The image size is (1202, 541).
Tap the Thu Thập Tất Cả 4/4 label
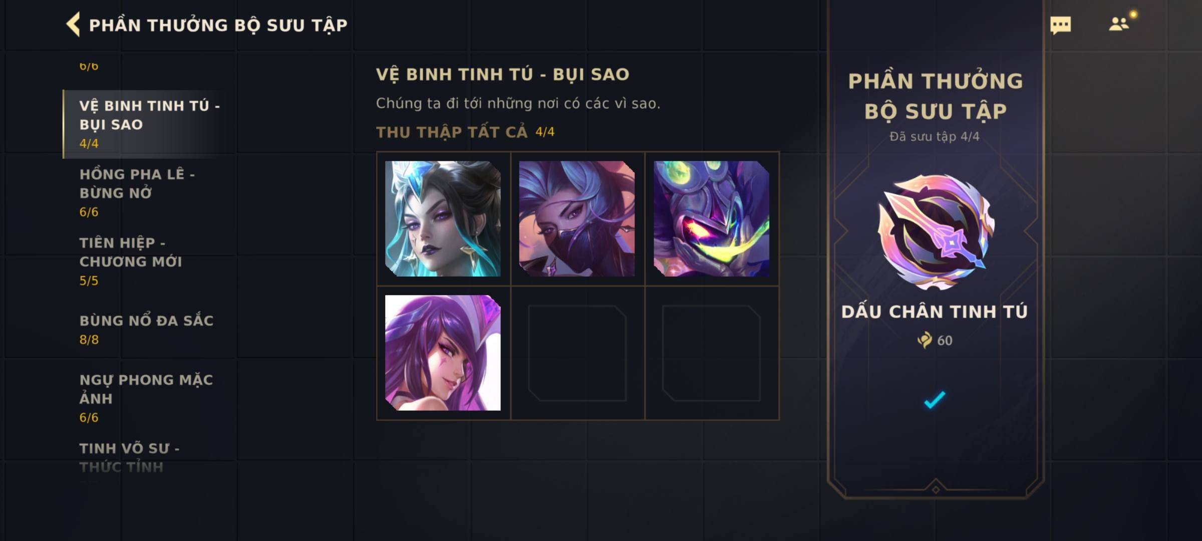click(x=465, y=132)
